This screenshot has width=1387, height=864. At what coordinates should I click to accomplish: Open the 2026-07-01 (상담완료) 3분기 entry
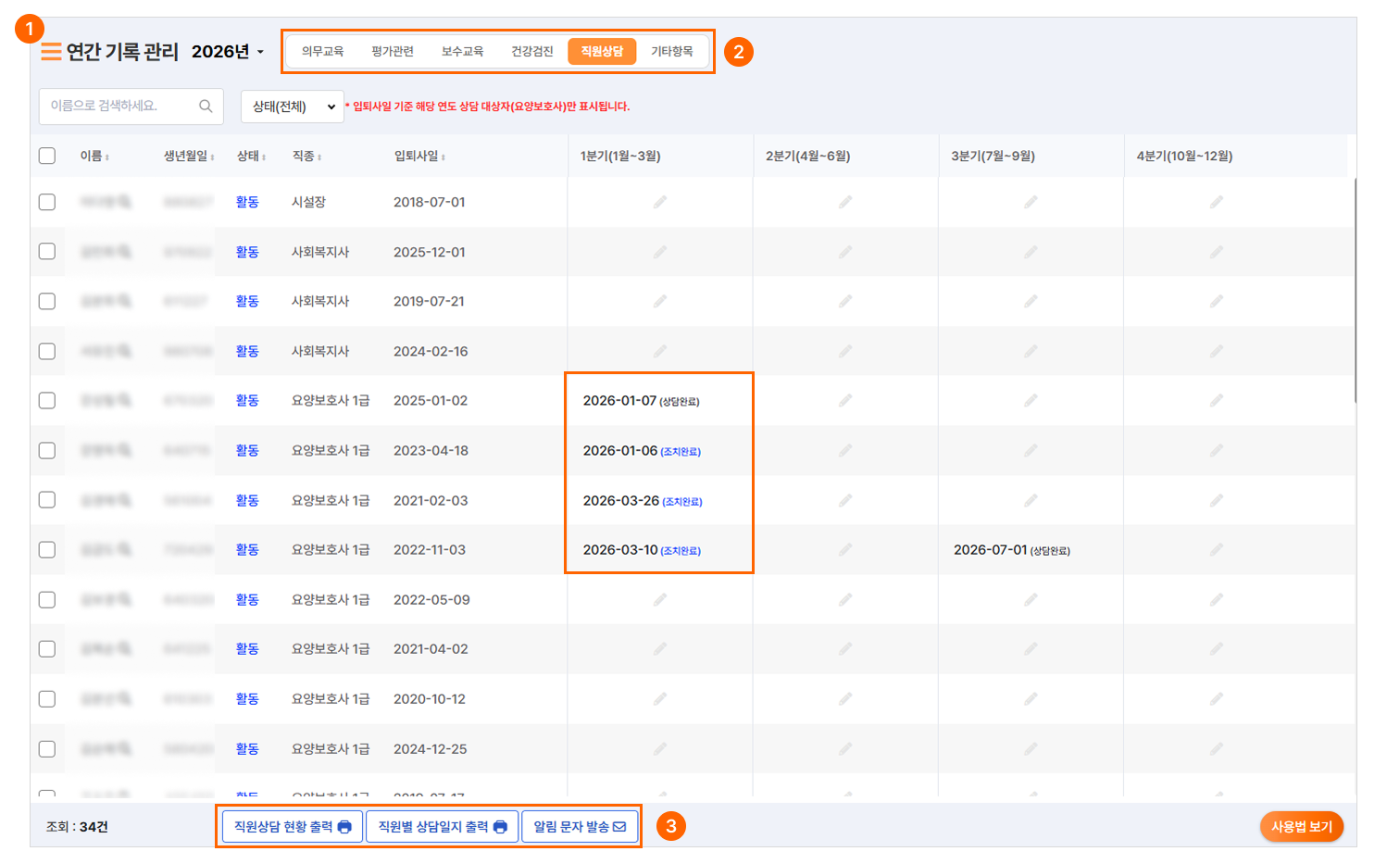point(1012,550)
